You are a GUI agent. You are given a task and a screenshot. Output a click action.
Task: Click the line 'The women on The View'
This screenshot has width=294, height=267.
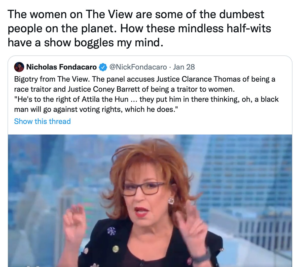point(136,14)
